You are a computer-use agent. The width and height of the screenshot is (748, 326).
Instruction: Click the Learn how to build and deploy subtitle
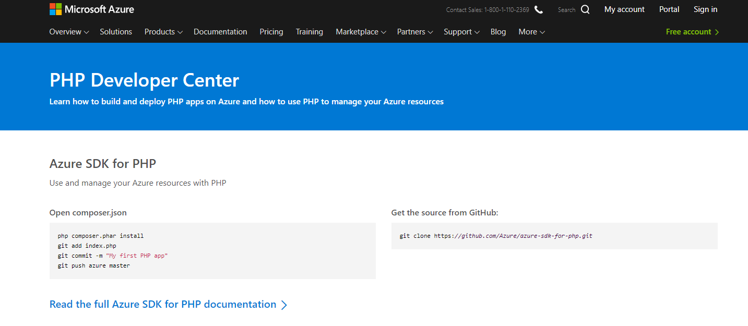pyautogui.click(x=246, y=102)
